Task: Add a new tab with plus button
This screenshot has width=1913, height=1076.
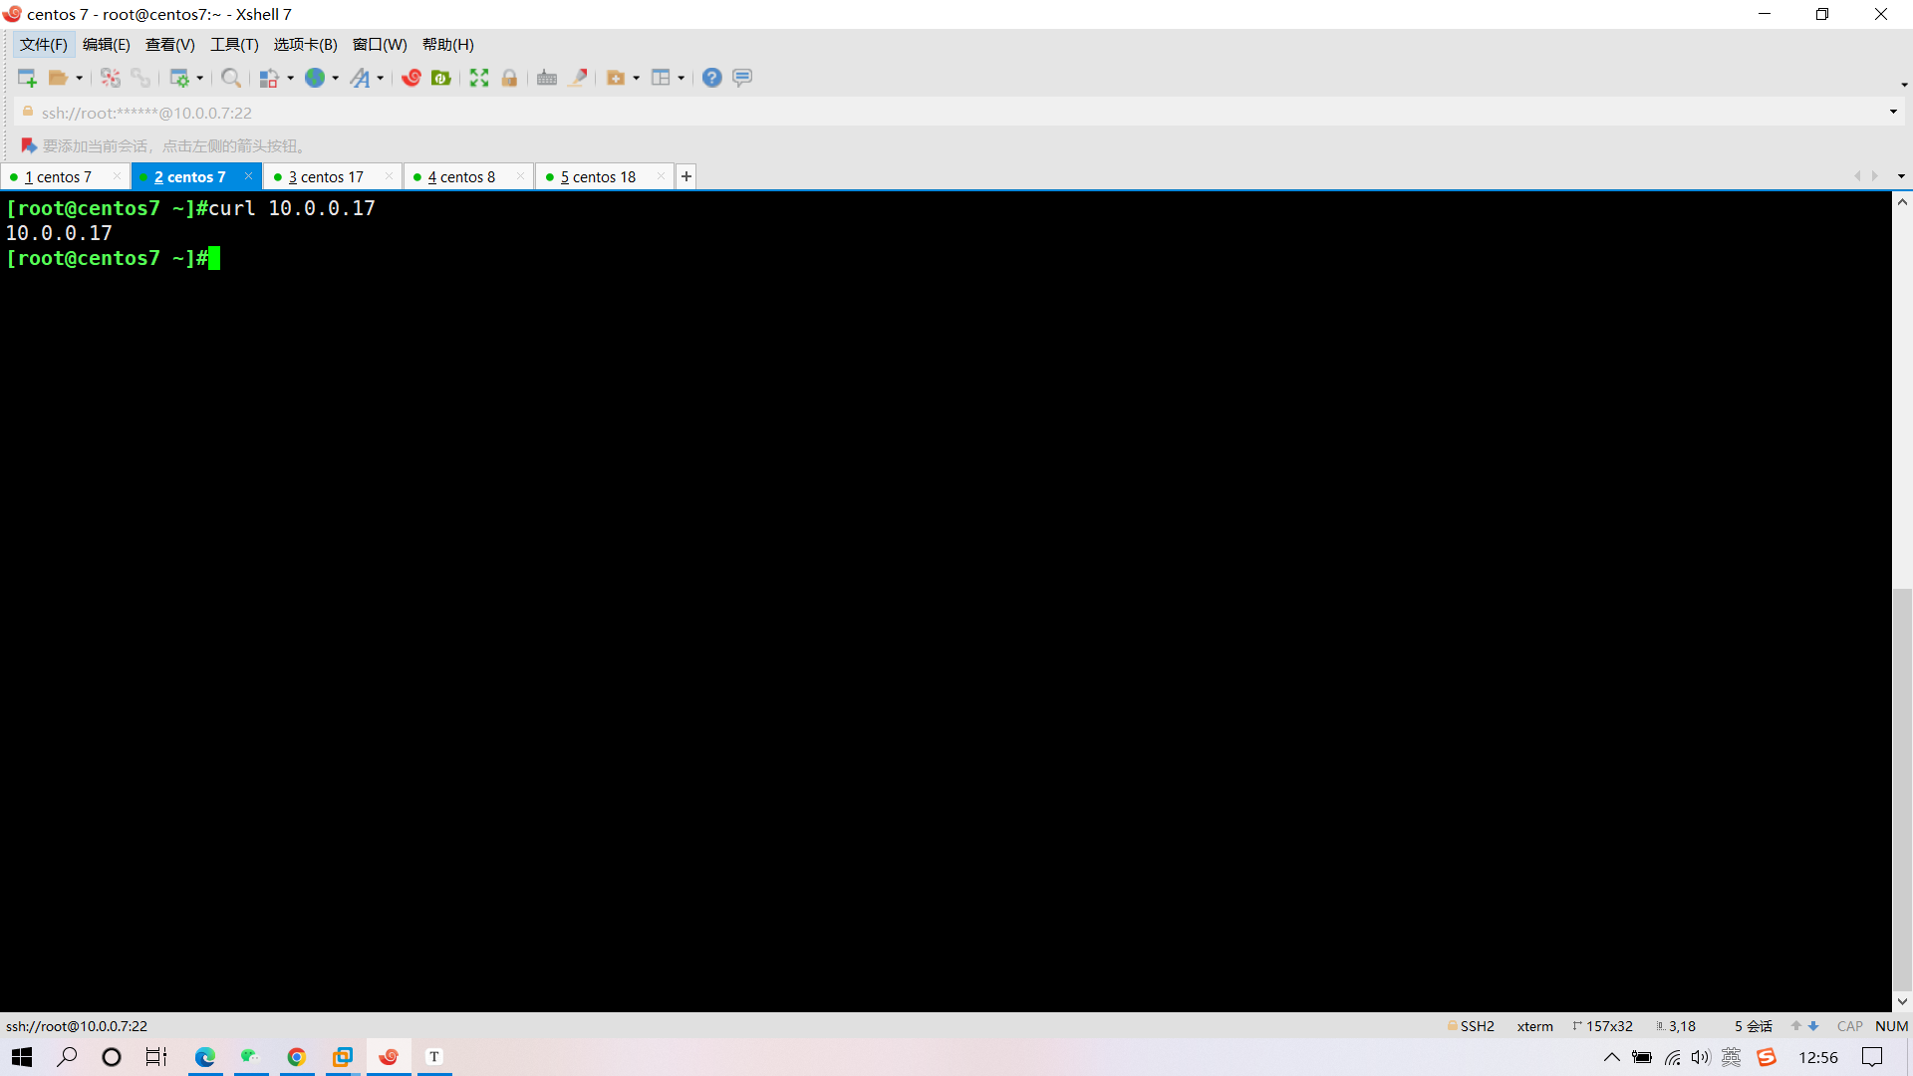Action: pos(686,176)
